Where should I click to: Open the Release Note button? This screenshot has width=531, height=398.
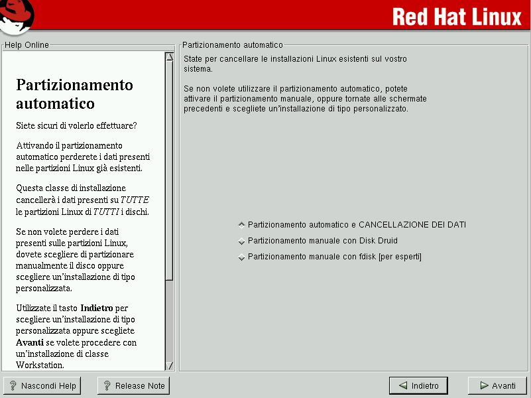[x=133, y=385]
